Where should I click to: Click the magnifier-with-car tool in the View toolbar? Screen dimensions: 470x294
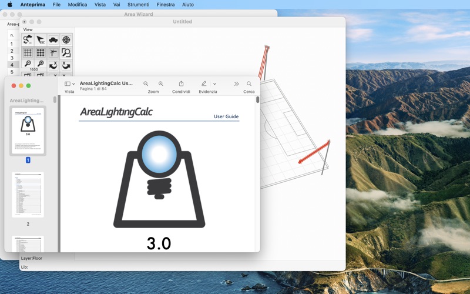28,39
